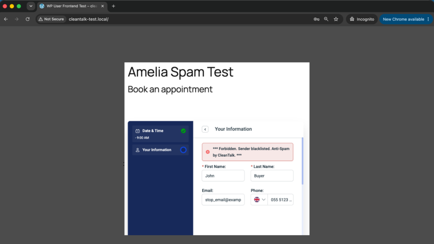Open the saved passwords key icon
Viewport: 434px width, 244px height.
(316, 19)
